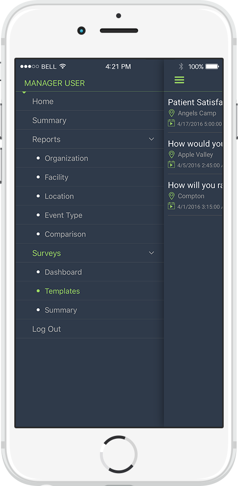This screenshot has height=486, width=238.
Task: Tap the location pin beside Angels Camp
Action: [171, 113]
